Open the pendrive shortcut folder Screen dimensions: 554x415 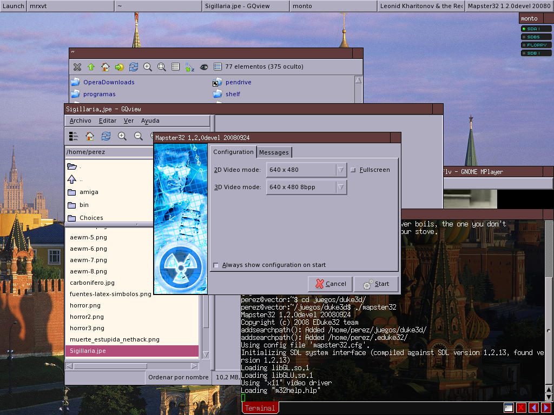(232, 82)
